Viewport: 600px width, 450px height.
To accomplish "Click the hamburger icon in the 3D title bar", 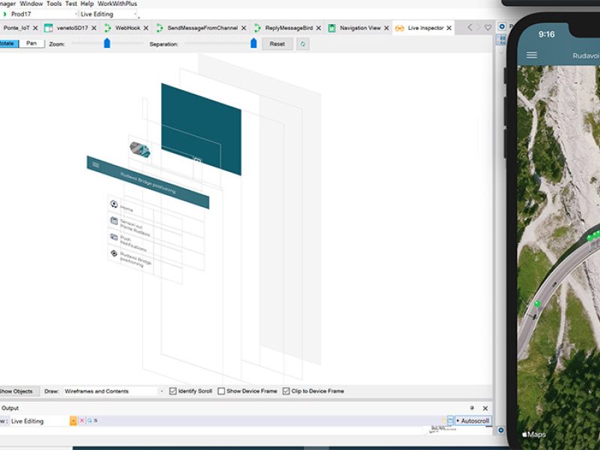I will (96, 165).
